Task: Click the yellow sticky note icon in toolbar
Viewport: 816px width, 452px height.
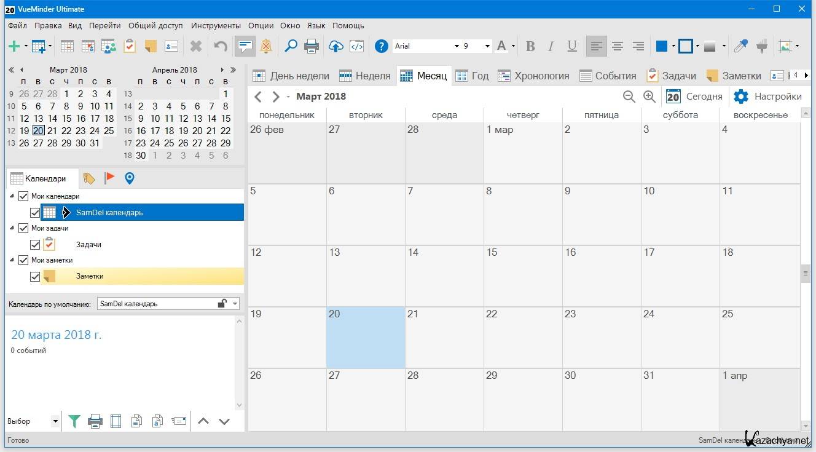Action: pyautogui.click(x=151, y=46)
